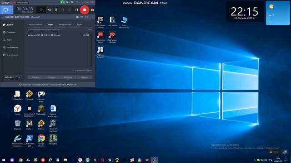
Task: Open iTop Screen Recorder desktop icon
Action: coord(112,37)
